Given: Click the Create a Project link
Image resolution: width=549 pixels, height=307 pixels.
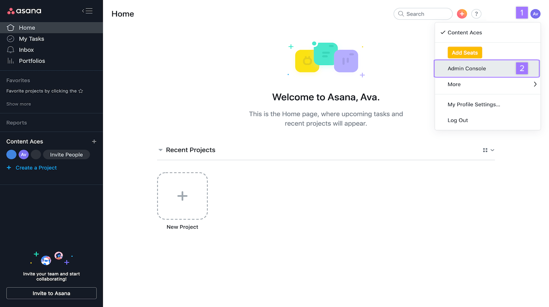Looking at the screenshot, I should click(x=35, y=167).
